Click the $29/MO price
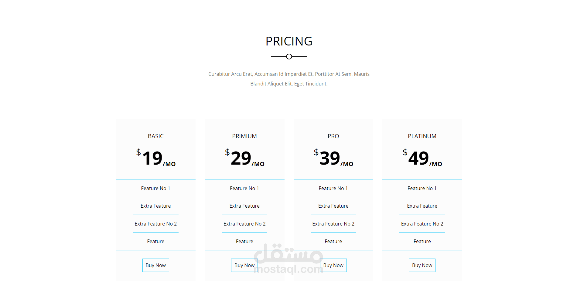Screen dimensions: 577x281 (244, 158)
